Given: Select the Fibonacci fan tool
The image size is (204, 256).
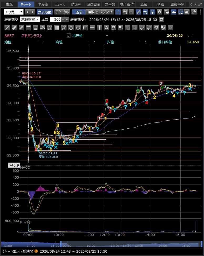Looking at the screenshot, I should [49, 28].
